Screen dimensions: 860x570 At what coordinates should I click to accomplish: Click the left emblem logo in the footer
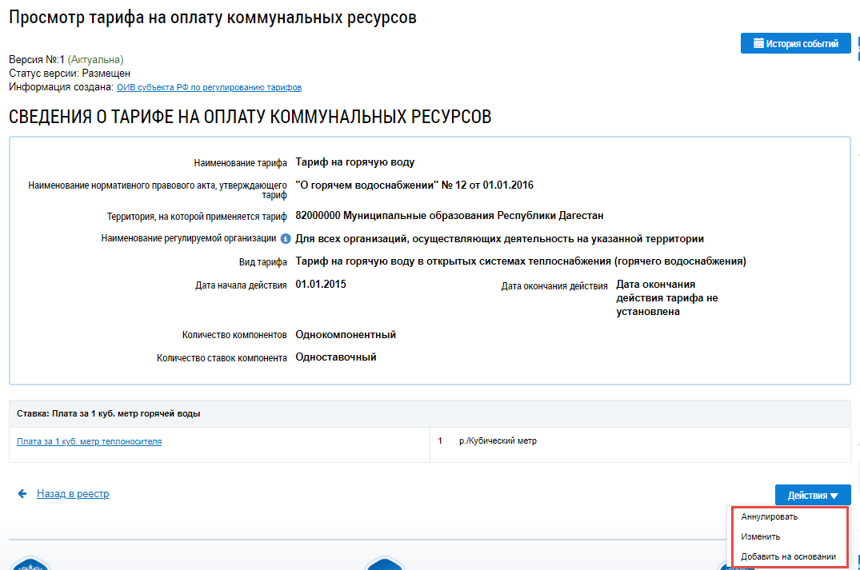click(30, 563)
